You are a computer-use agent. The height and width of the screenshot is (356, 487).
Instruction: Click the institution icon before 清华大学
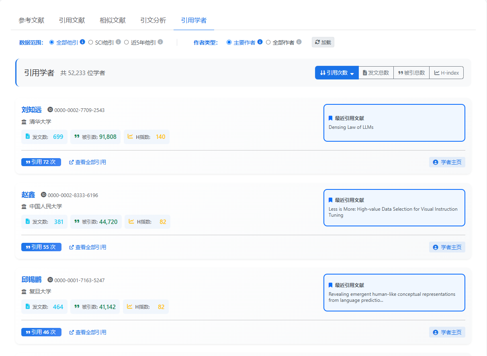click(x=23, y=121)
